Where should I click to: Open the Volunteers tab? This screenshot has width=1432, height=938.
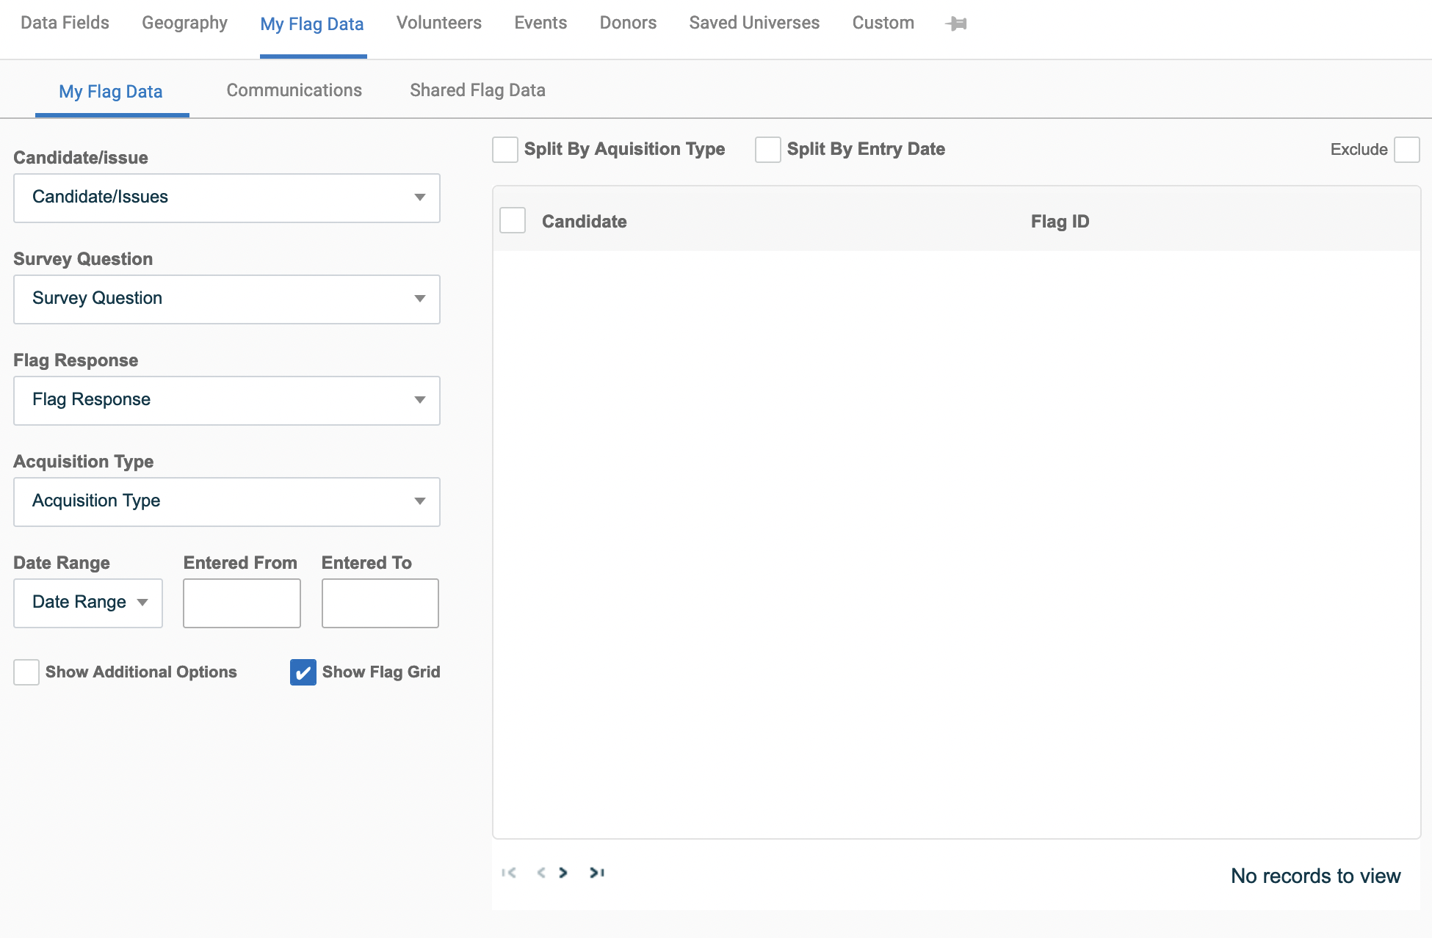[x=439, y=23]
